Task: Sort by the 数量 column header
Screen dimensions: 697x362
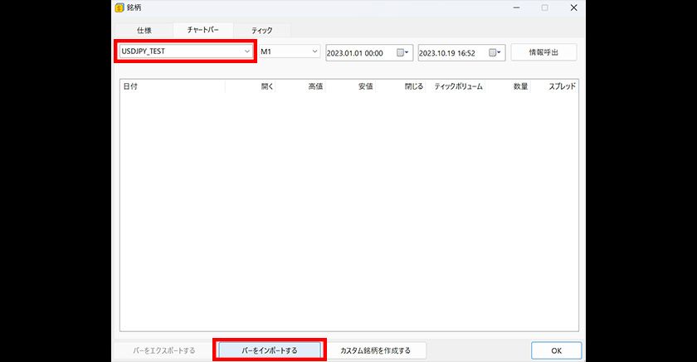Action: tap(508, 86)
